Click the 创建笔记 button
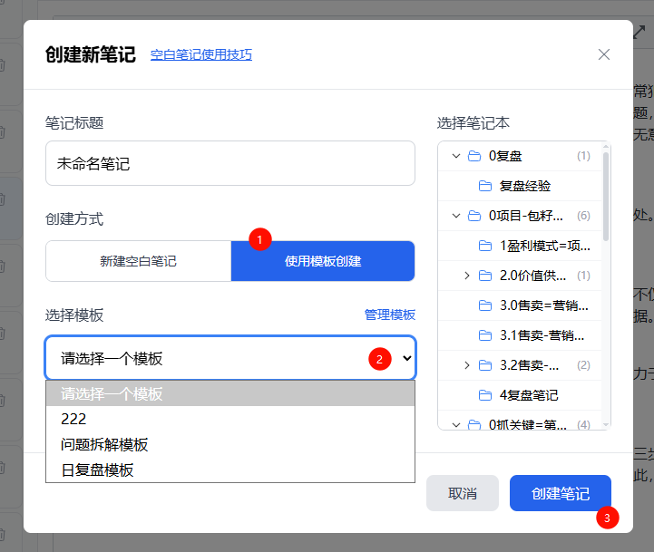This screenshot has height=552, width=654. tap(560, 493)
